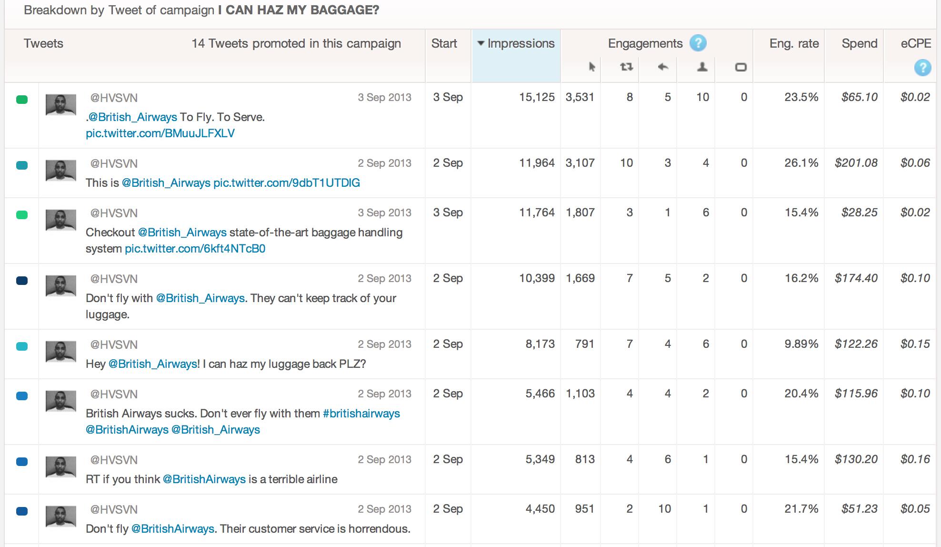Click green swatch of 'To Fly. To Serve.' tweet

click(22, 100)
